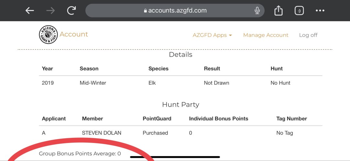This screenshot has width=350, height=161.
Task: Click the Account heading link
Action: [74, 34]
